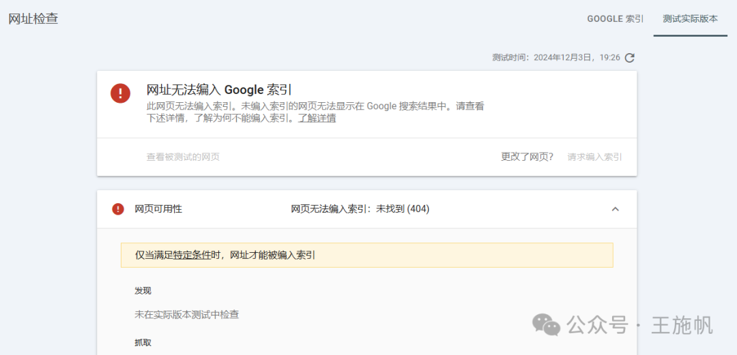The image size is (737, 355).
Task: Select the 测试实际版本 tab
Action: click(690, 19)
